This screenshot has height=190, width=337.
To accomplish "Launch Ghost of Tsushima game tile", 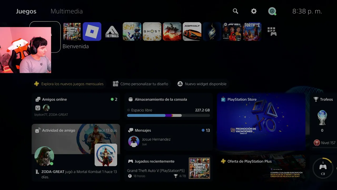I will coord(152,31).
